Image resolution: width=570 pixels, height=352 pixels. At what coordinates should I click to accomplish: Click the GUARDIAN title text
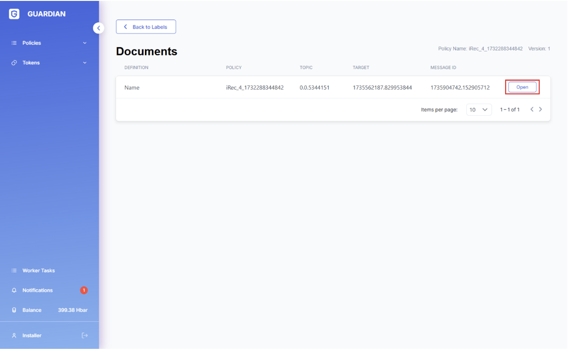coord(47,14)
